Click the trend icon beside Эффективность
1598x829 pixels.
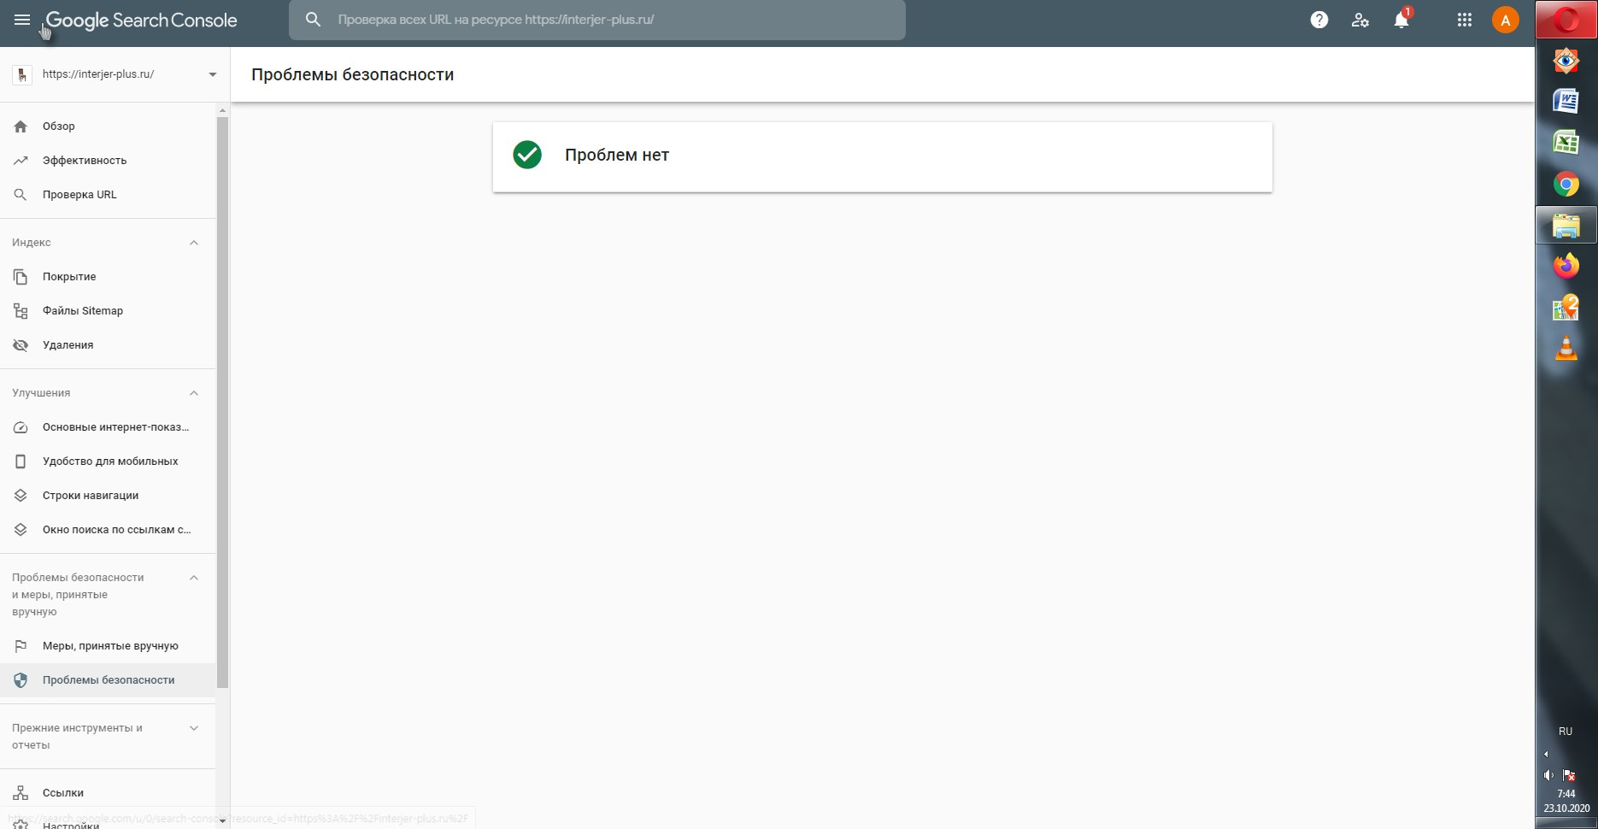tap(21, 160)
